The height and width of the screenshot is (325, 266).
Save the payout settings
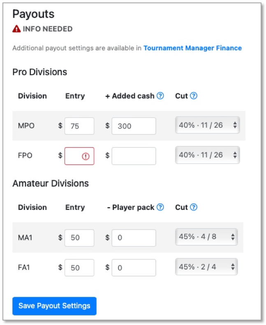tap(54, 306)
